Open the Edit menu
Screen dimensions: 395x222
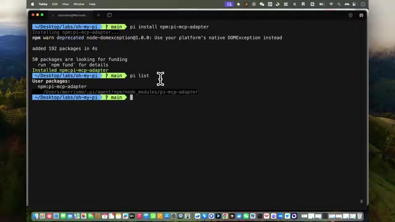click(55, 4)
